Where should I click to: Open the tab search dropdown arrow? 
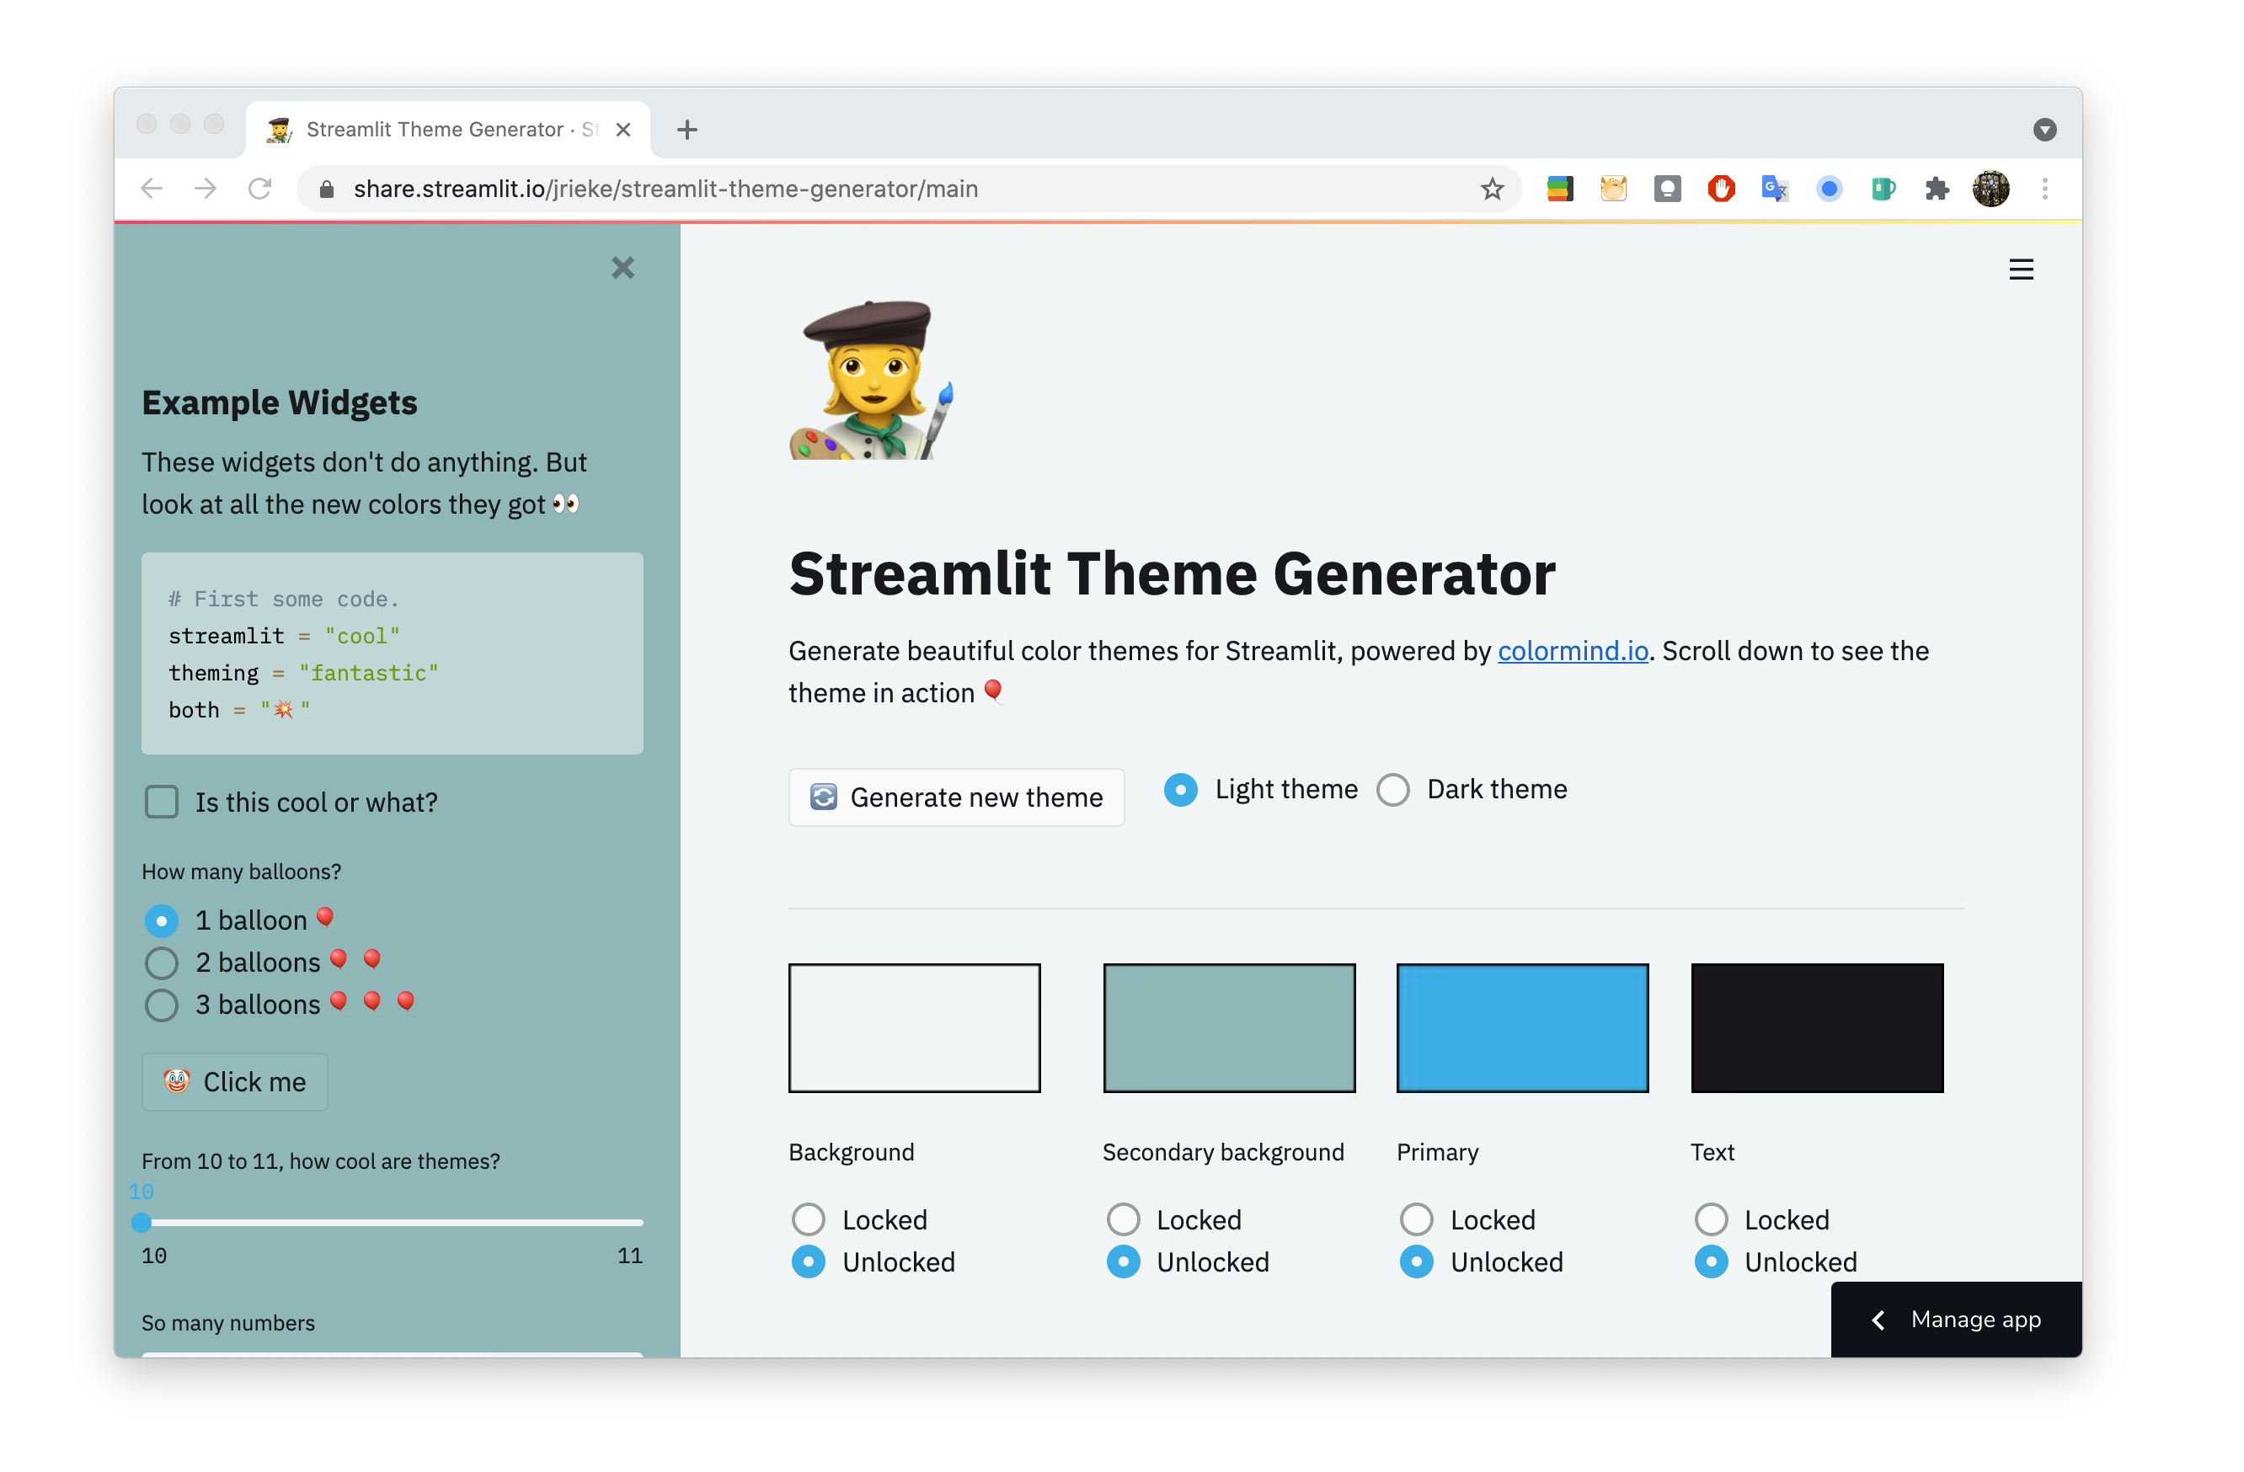[2044, 130]
